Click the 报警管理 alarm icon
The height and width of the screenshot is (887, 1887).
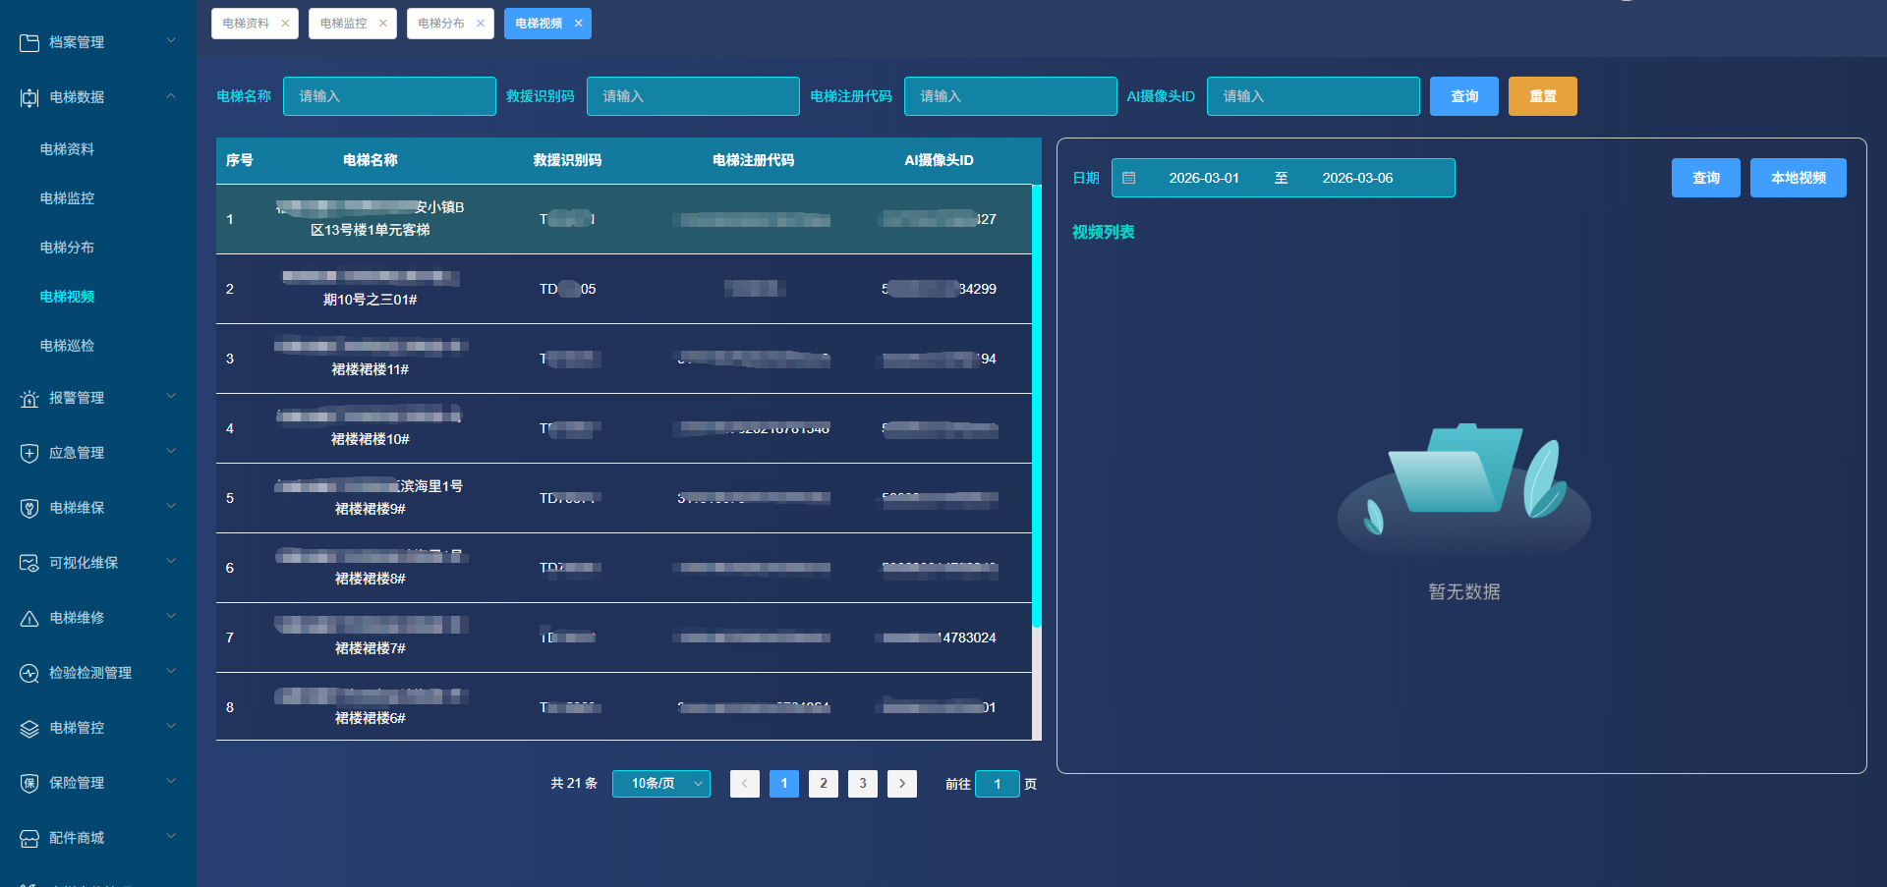point(29,398)
